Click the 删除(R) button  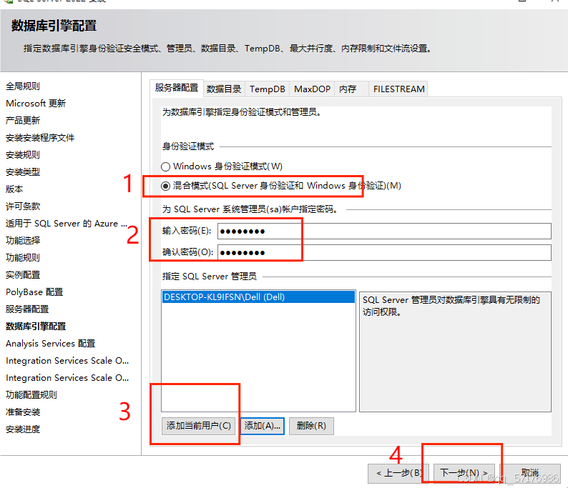point(311,426)
